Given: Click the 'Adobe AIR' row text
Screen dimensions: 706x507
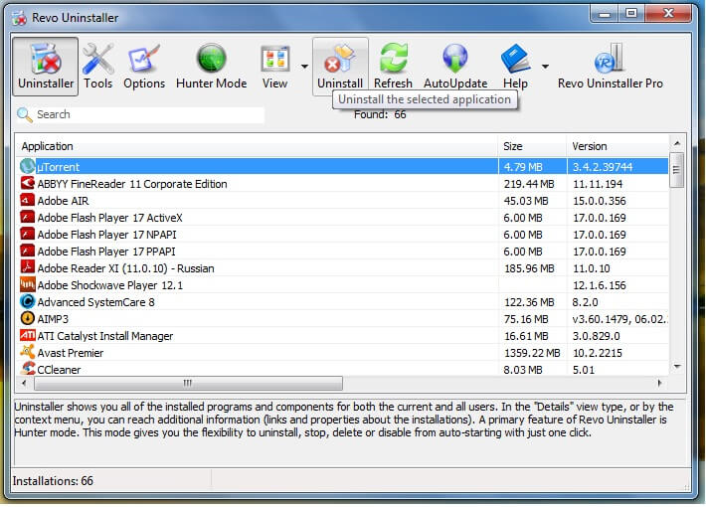Looking at the screenshot, I should [63, 201].
